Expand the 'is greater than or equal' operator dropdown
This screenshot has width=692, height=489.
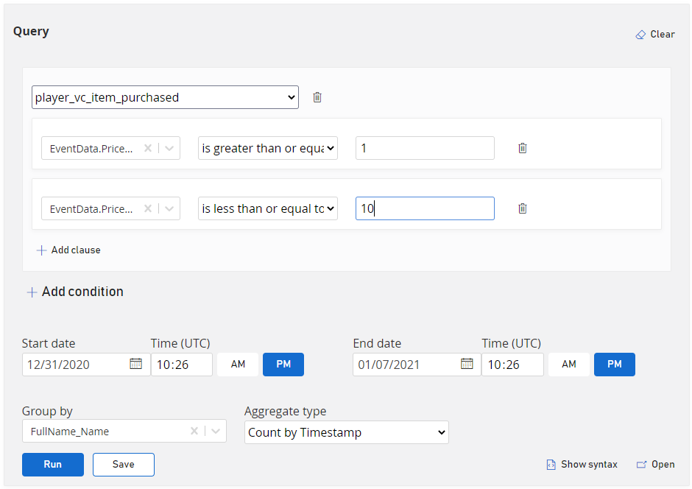coord(268,148)
